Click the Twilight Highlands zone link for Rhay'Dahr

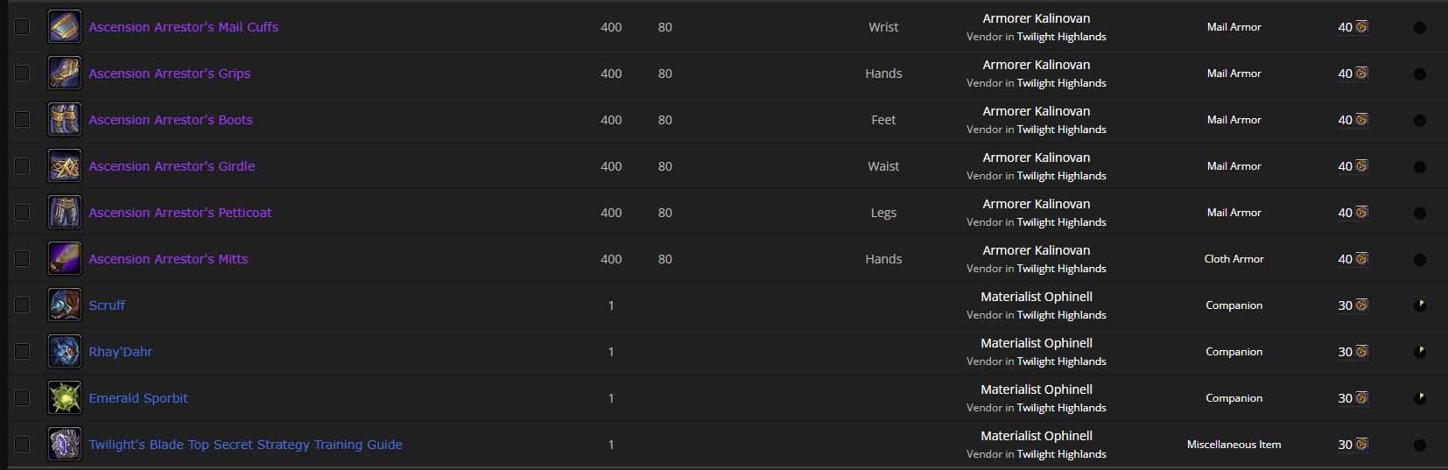coord(1061,361)
